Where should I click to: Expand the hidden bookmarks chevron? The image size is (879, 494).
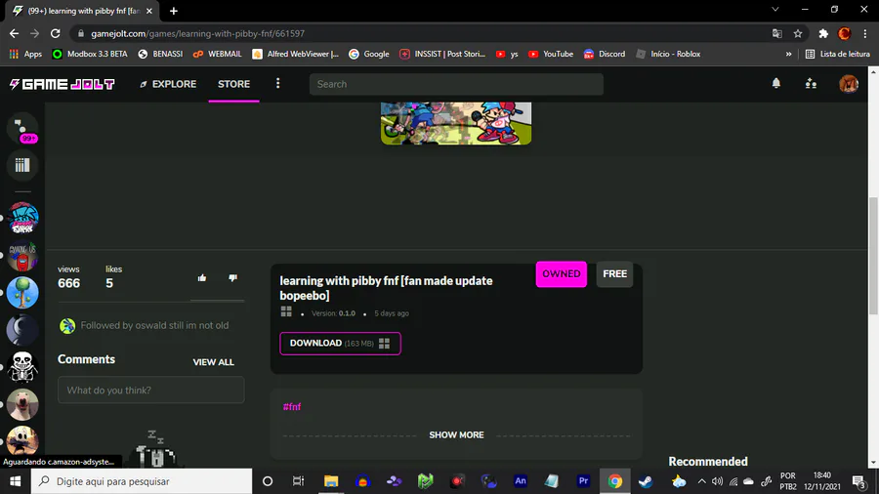(789, 54)
